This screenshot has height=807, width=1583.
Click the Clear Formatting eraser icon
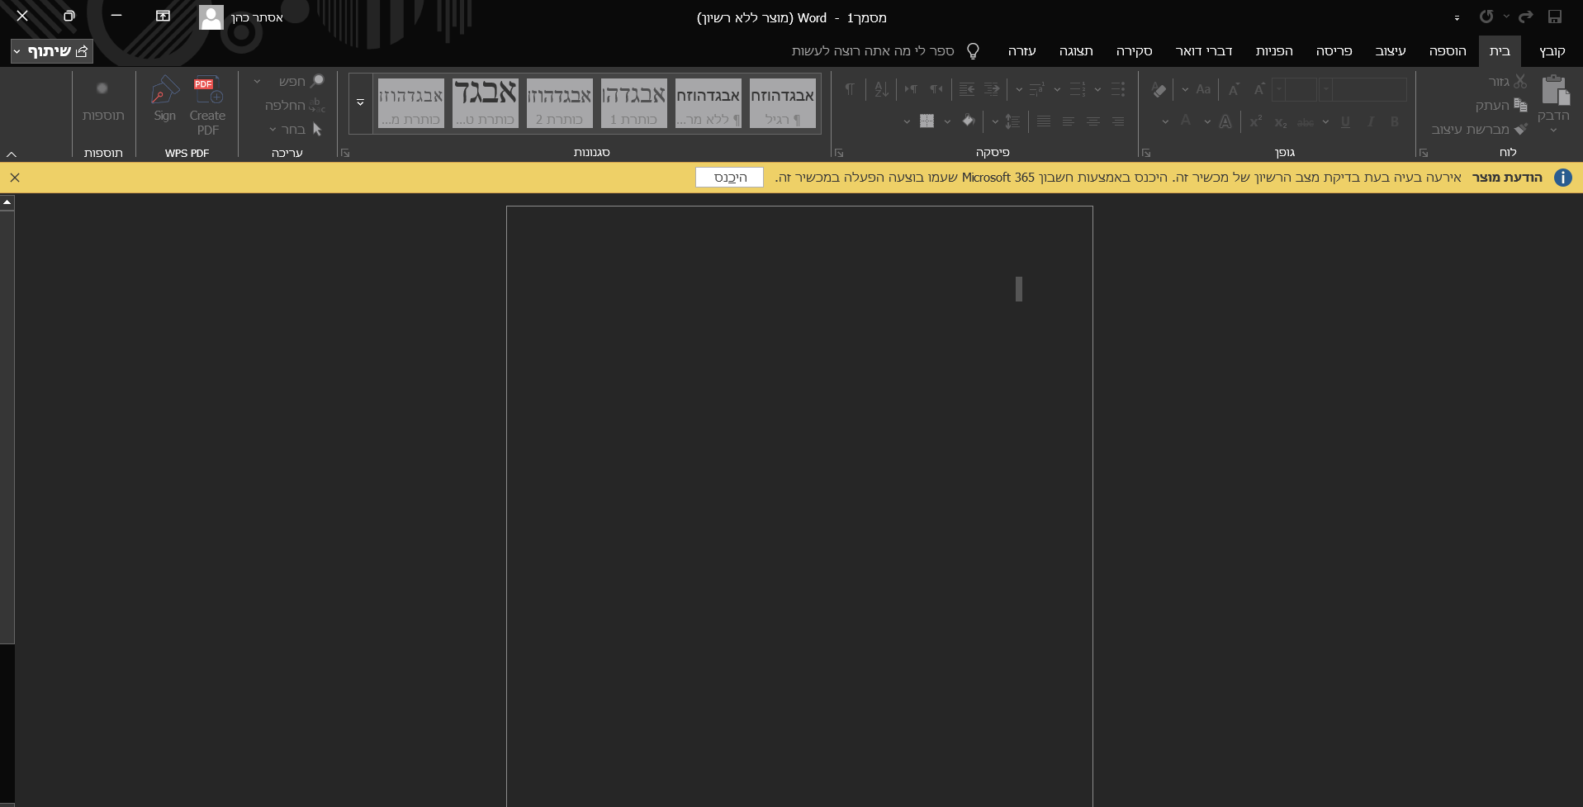(1159, 89)
